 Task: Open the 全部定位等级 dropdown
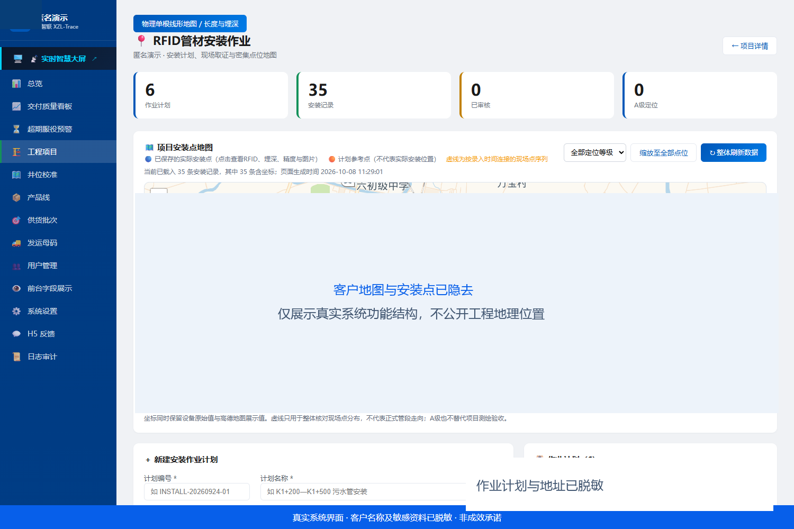[x=595, y=152]
